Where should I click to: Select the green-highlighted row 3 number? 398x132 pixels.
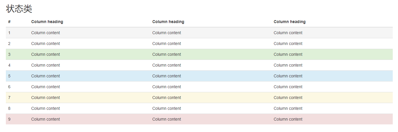9,54
